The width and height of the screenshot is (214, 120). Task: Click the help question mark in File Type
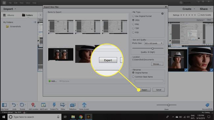tap(162, 13)
